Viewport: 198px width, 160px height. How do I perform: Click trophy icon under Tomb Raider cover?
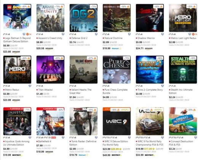coord(96,137)
